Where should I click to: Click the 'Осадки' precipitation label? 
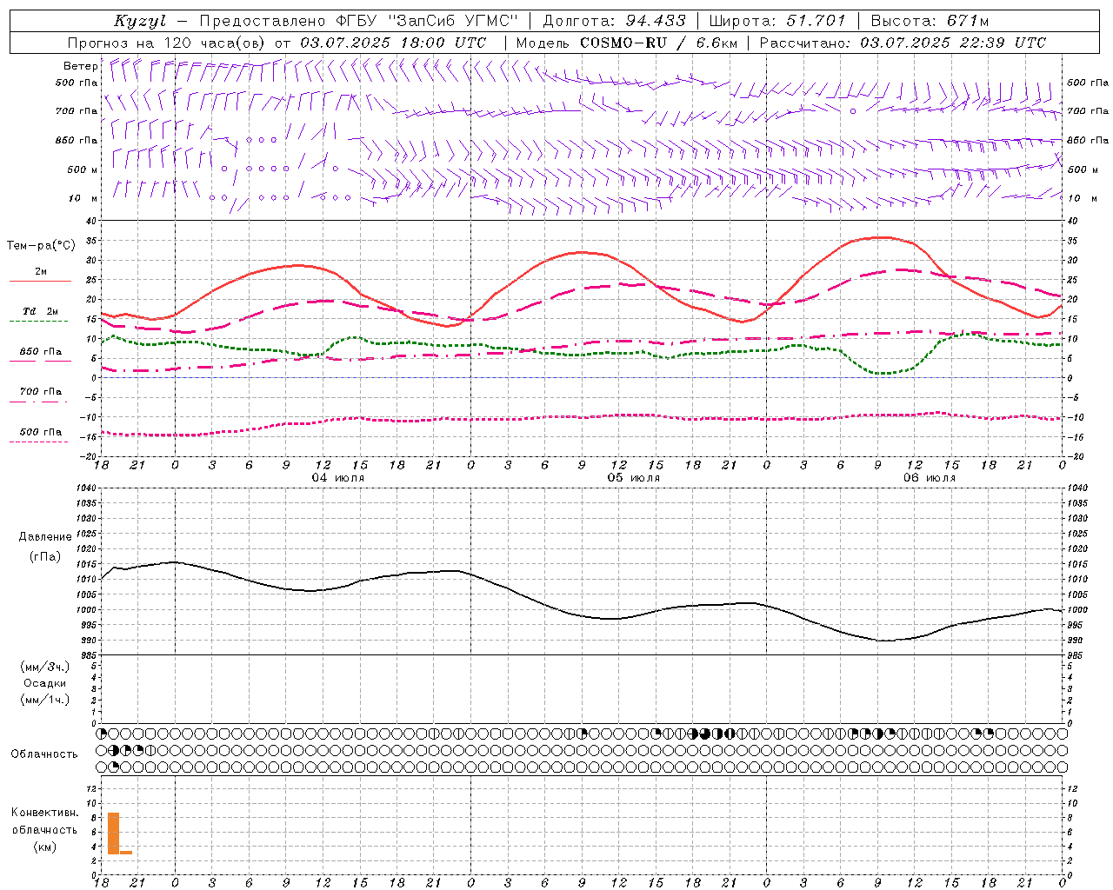(45, 683)
